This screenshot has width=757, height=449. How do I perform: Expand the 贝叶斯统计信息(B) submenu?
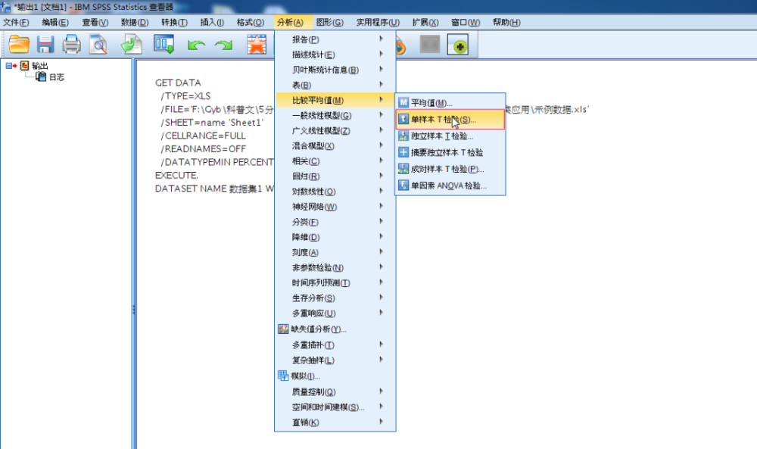click(x=335, y=70)
